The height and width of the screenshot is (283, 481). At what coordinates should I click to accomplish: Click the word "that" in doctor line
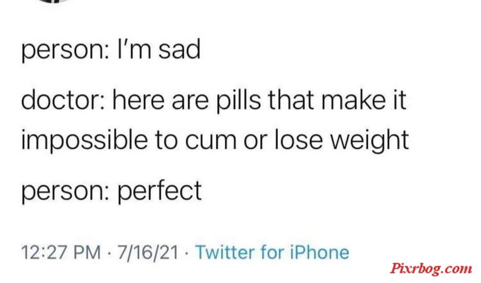point(291,100)
